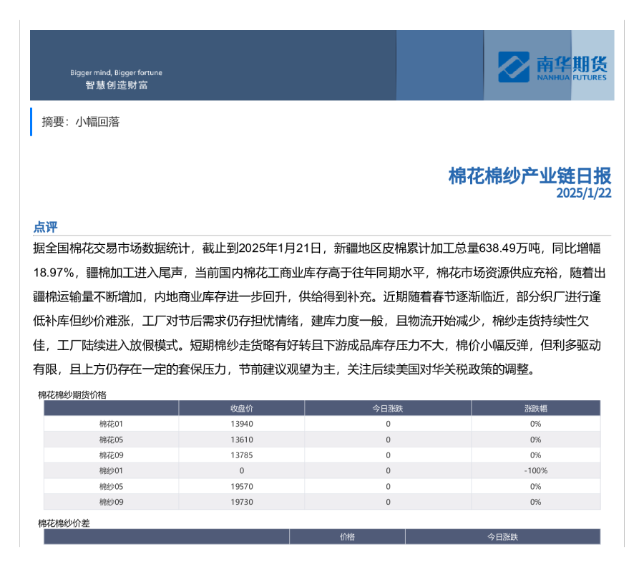Select the 棉纱09 row label
The image size is (644, 567).
[111, 502]
